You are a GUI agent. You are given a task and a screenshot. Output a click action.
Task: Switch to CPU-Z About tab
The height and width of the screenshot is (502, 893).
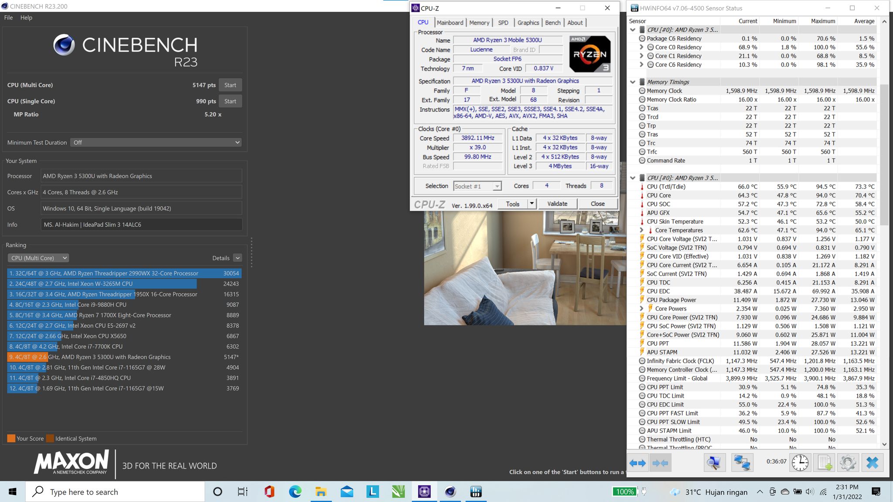[575, 23]
